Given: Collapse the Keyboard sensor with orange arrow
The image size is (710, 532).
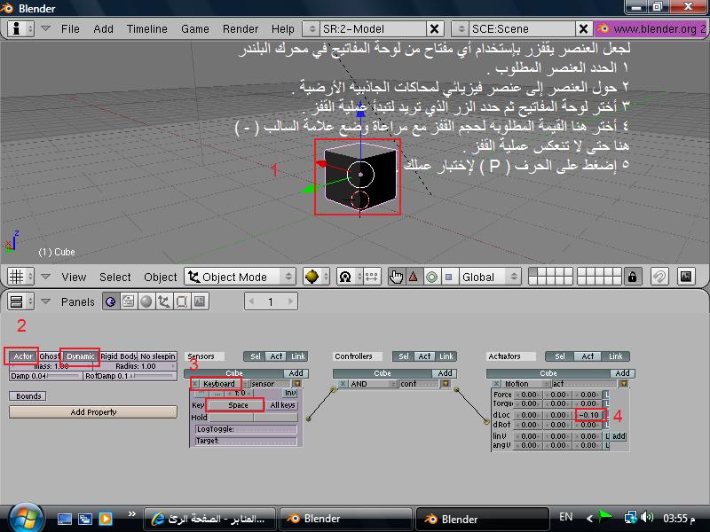Looking at the screenshot, I should (298, 384).
